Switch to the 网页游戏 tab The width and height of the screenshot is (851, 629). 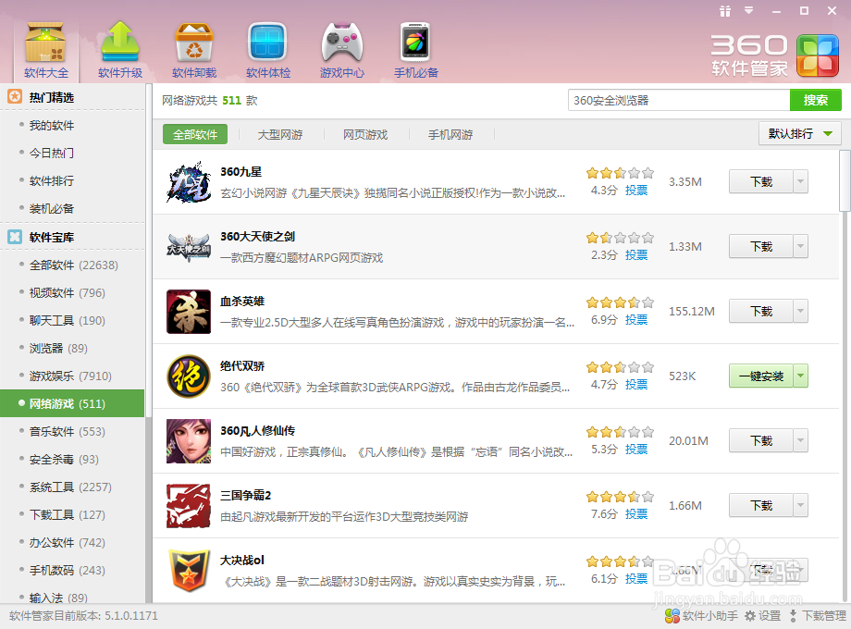pos(364,133)
